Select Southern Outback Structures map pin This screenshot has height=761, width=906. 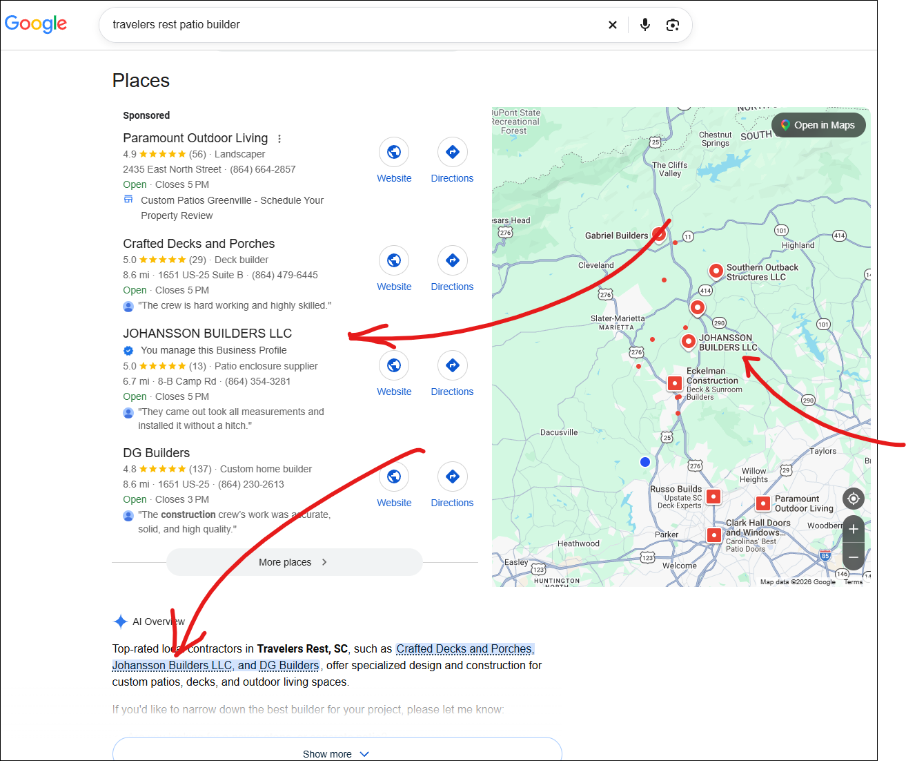(716, 270)
